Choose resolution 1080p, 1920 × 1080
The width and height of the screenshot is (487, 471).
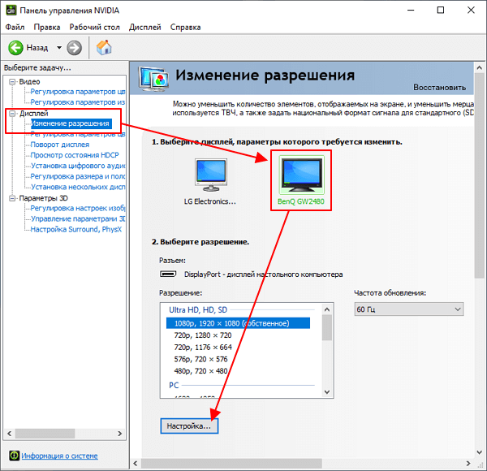tap(238, 323)
